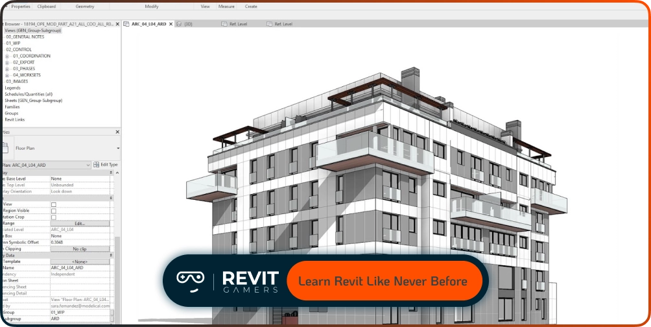
Task: Select the 04_WORKSETS label
Action: tap(27, 75)
